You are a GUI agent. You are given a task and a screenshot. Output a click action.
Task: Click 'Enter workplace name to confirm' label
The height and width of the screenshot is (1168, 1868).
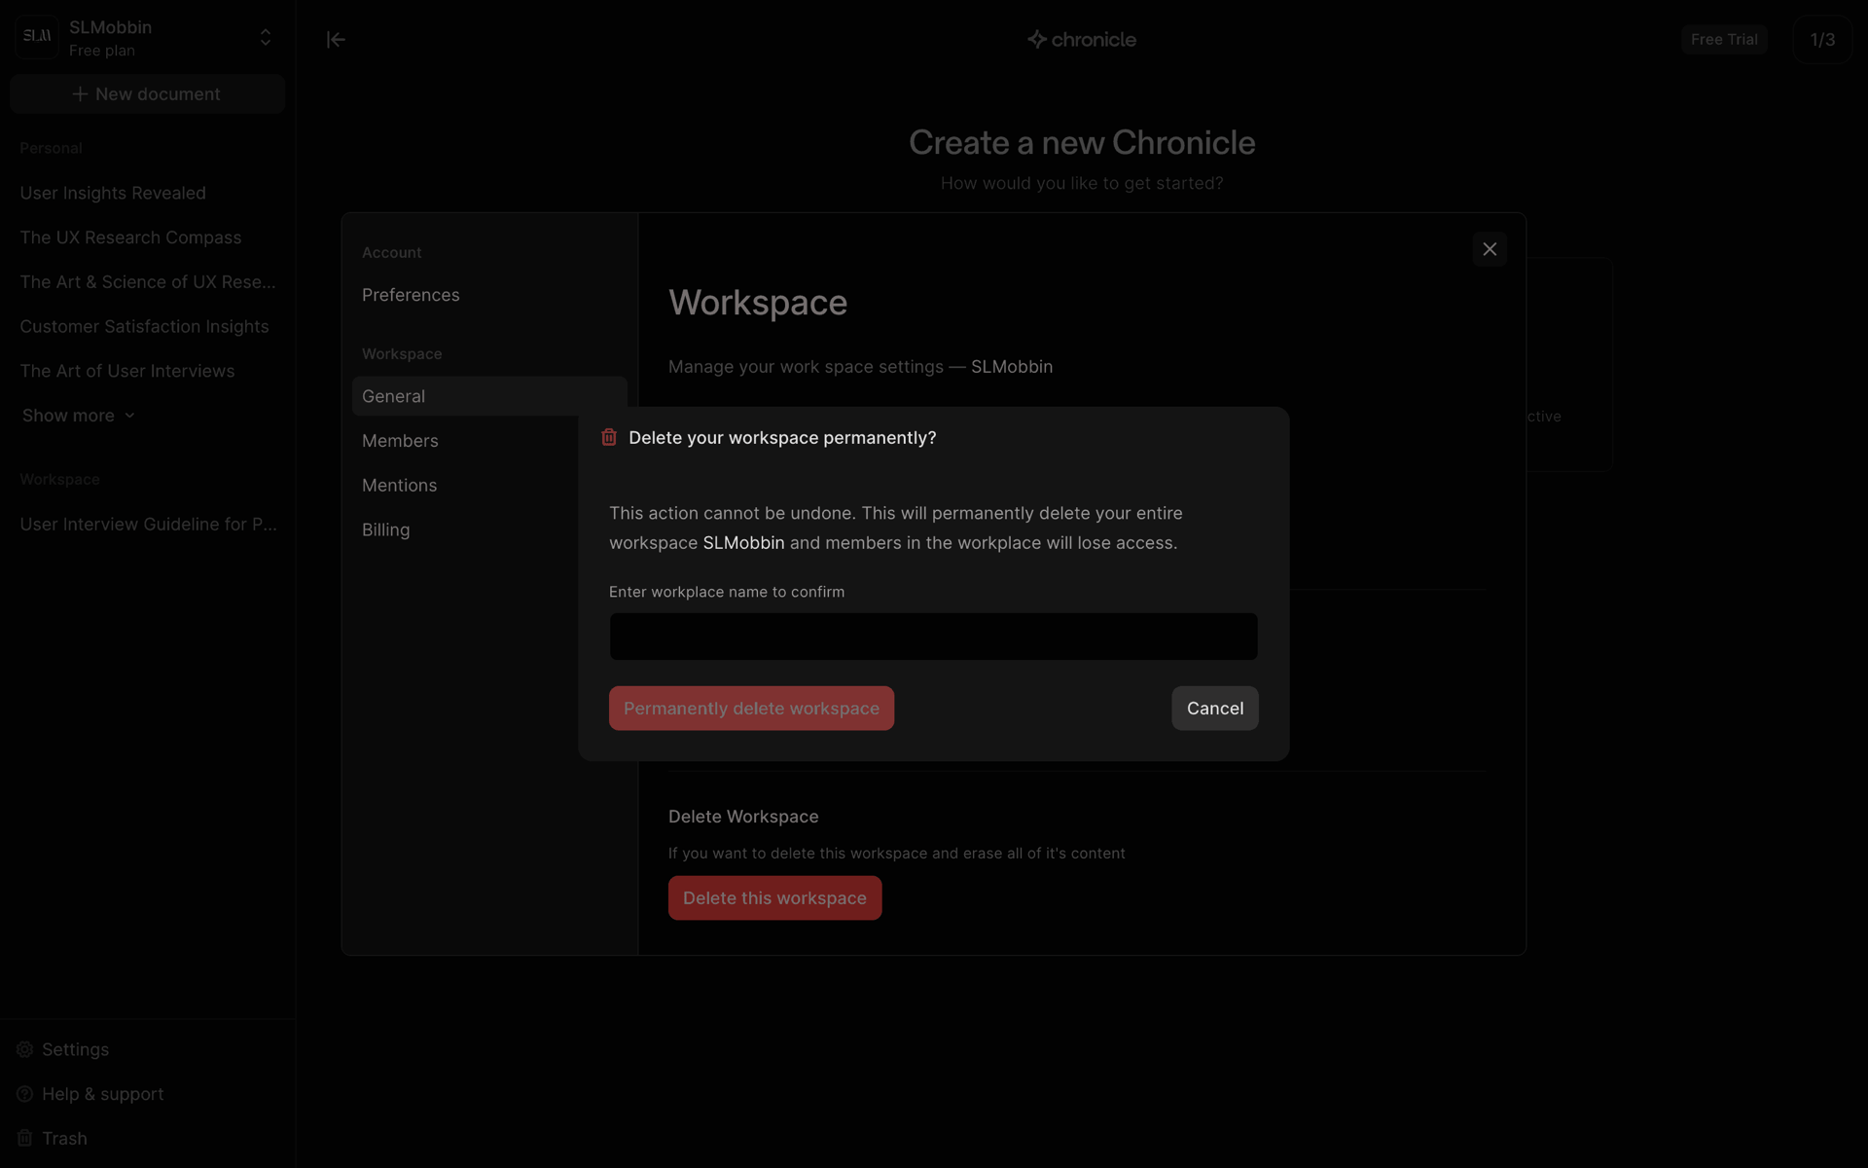pos(727,592)
